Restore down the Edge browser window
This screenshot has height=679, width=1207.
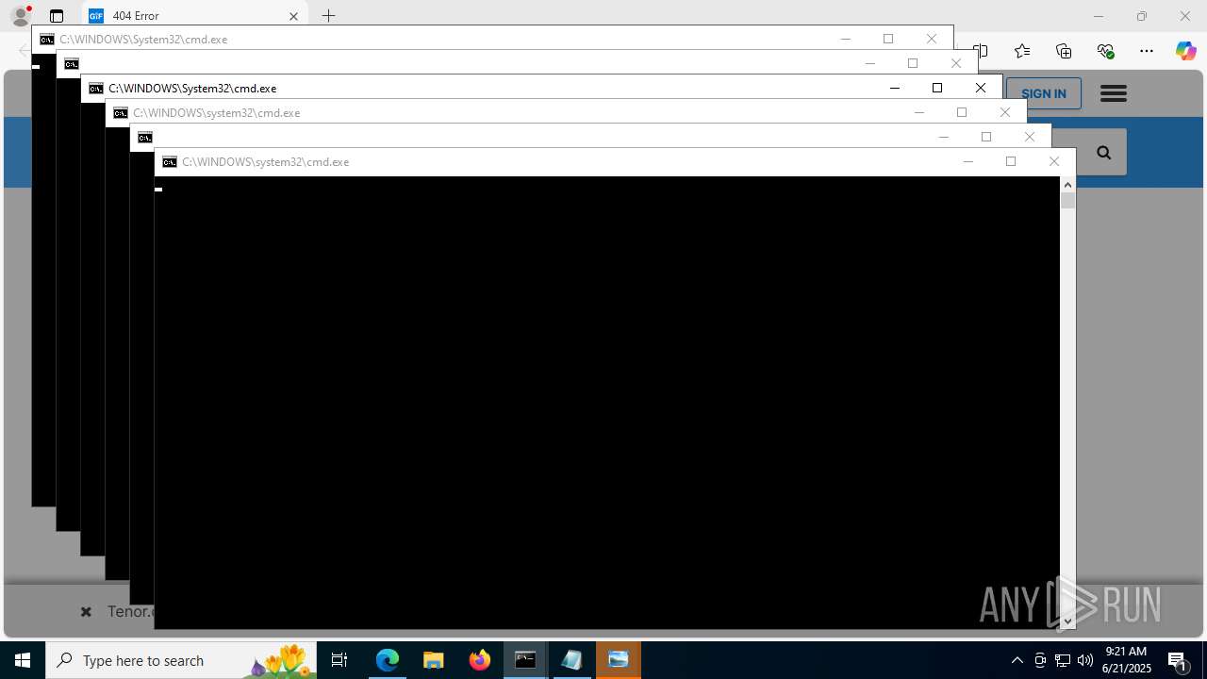1142,16
